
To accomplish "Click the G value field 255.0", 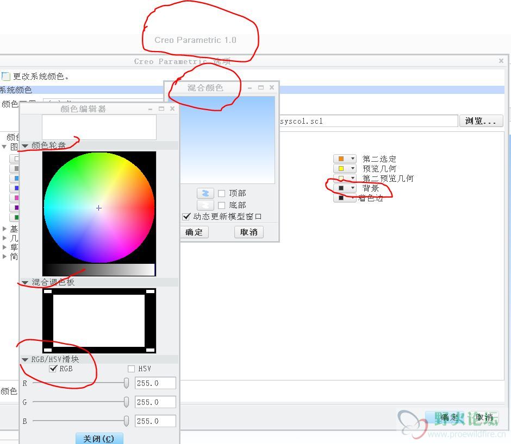I will click(155, 402).
